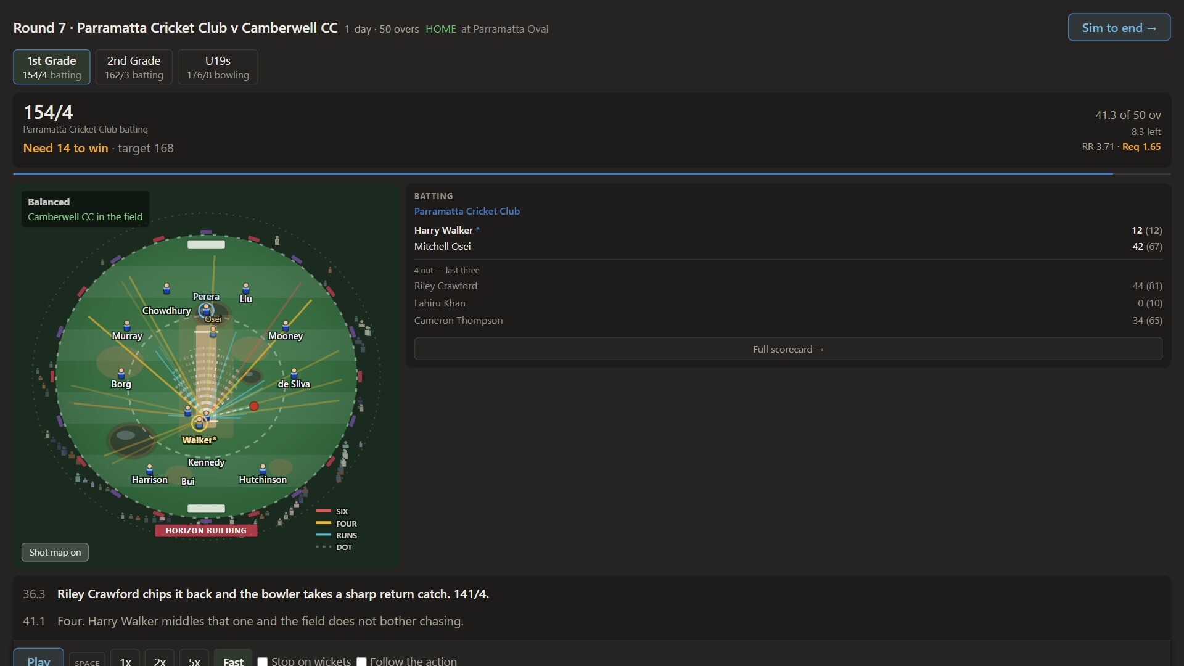The height and width of the screenshot is (666, 1184).
Task: Switch to the U19s tab
Action: (x=218, y=67)
